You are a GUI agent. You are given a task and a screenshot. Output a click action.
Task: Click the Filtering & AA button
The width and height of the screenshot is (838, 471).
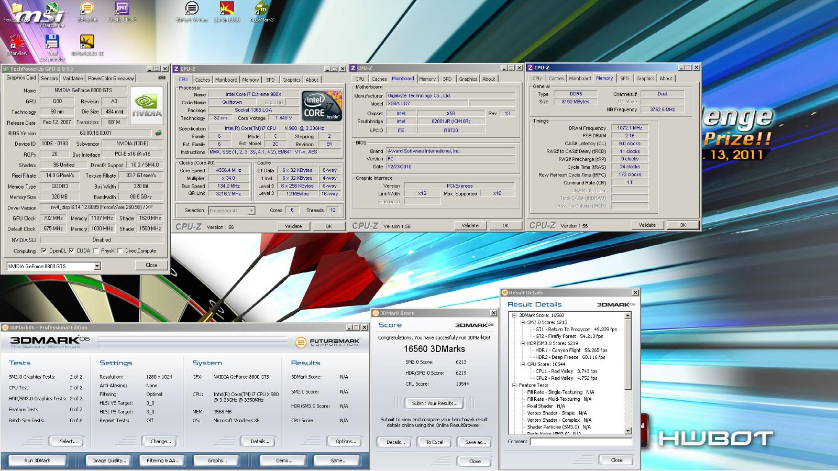point(163,461)
